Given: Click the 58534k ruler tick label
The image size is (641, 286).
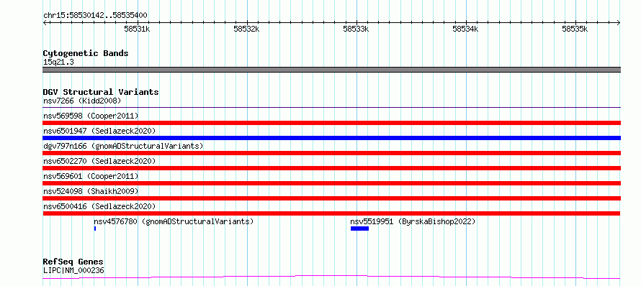Looking at the screenshot, I should (465, 29).
